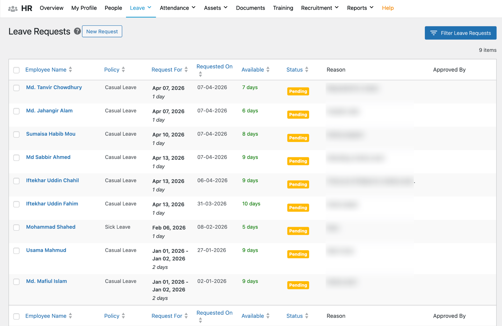Open Sumaisa Habib Mou employee link
502x326 pixels.
pyautogui.click(x=51, y=134)
